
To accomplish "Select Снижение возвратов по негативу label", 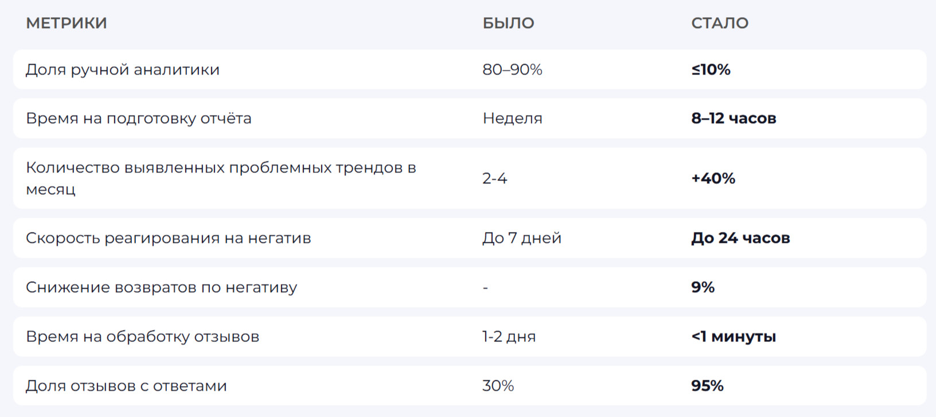I will coord(161,288).
